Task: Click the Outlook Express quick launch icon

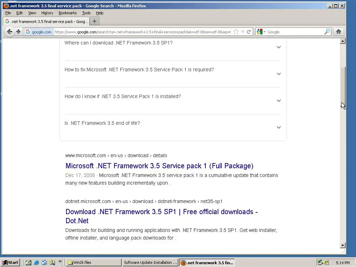Action: click(x=44, y=262)
